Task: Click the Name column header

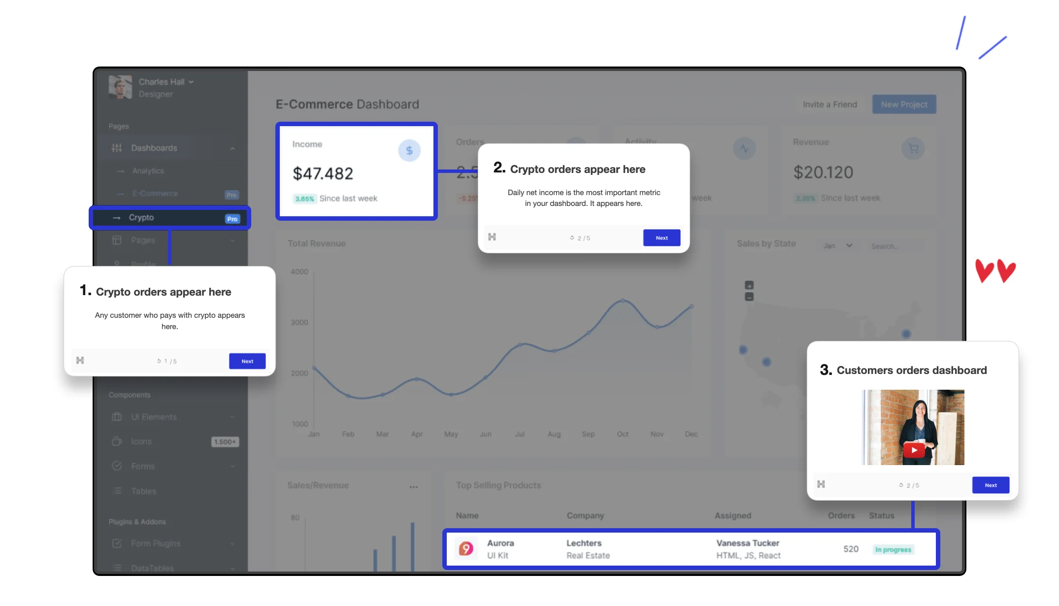Action: tap(467, 515)
